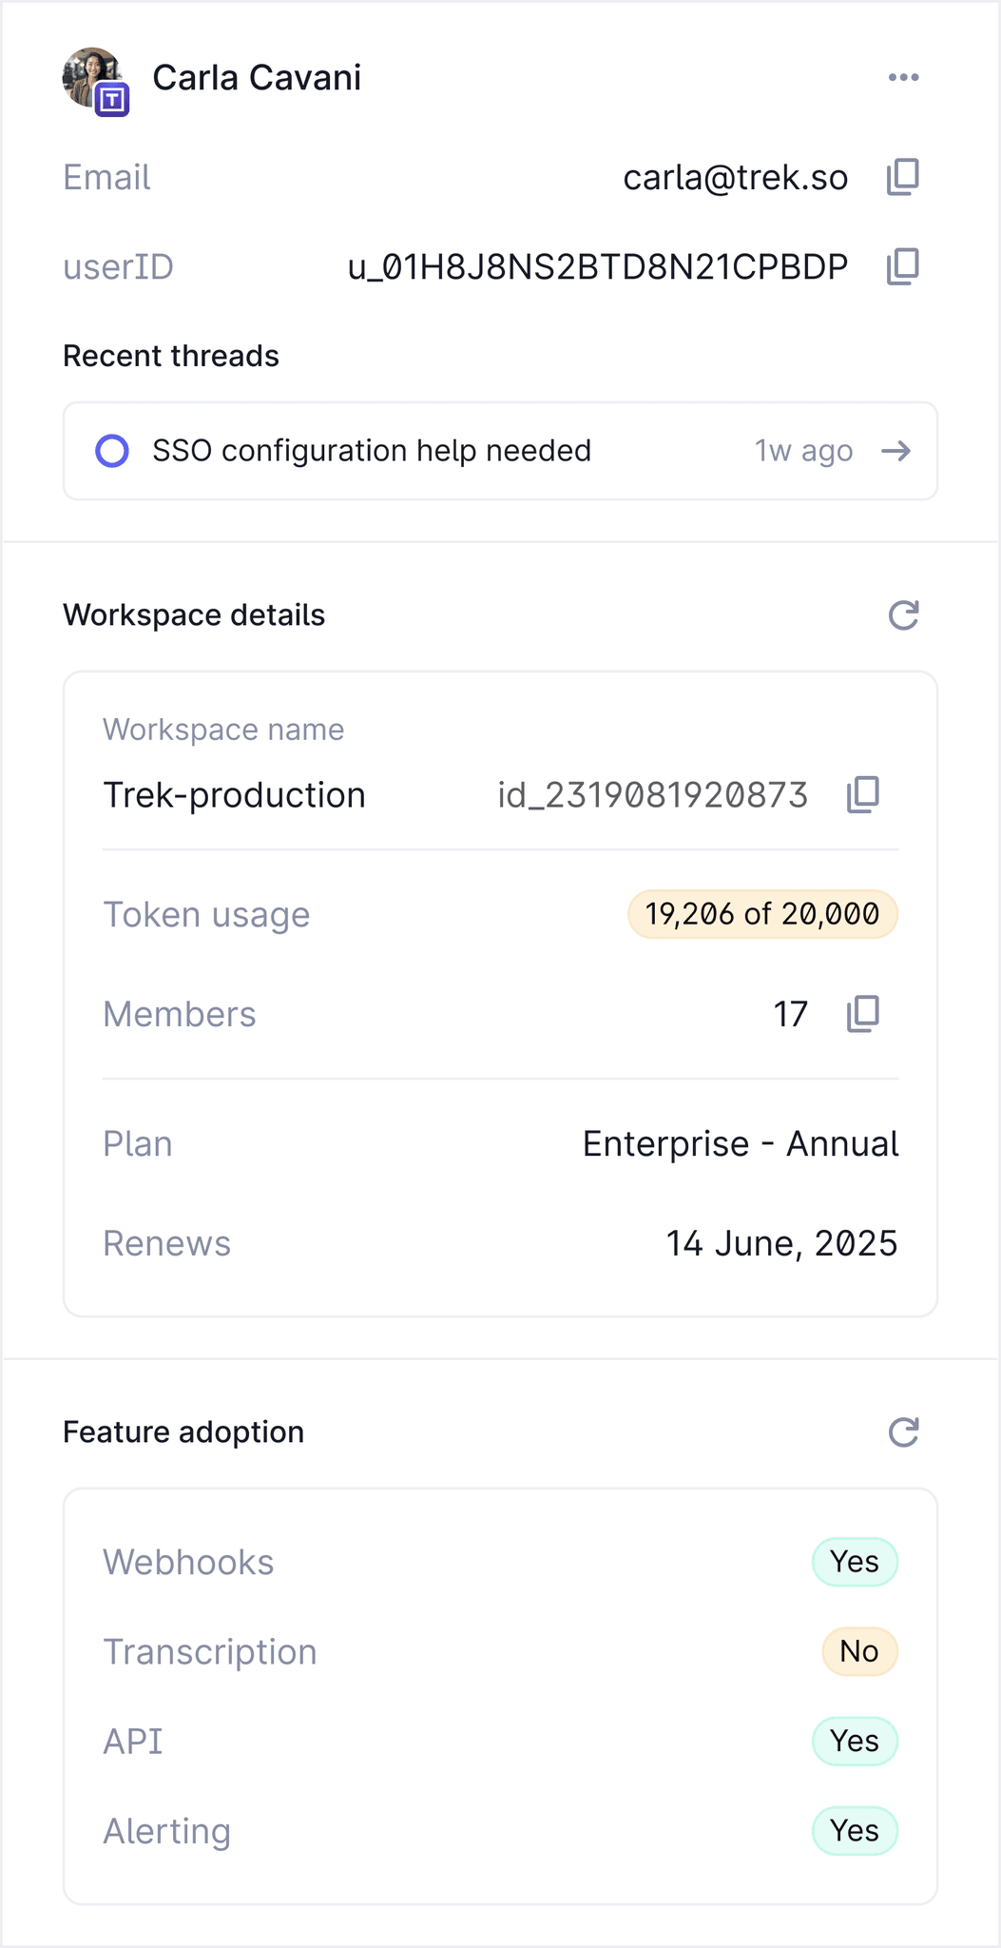Click the Enterprise - Annual plan value
The image size is (1001, 1948).
tap(740, 1143)
